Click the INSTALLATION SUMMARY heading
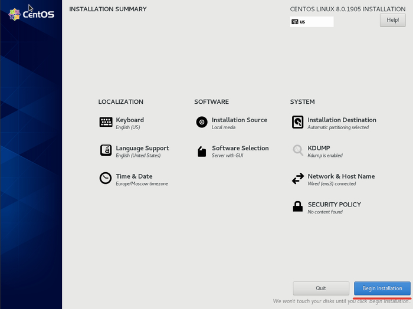The height and width of the screenshot is (309, 413). [108, 9]
